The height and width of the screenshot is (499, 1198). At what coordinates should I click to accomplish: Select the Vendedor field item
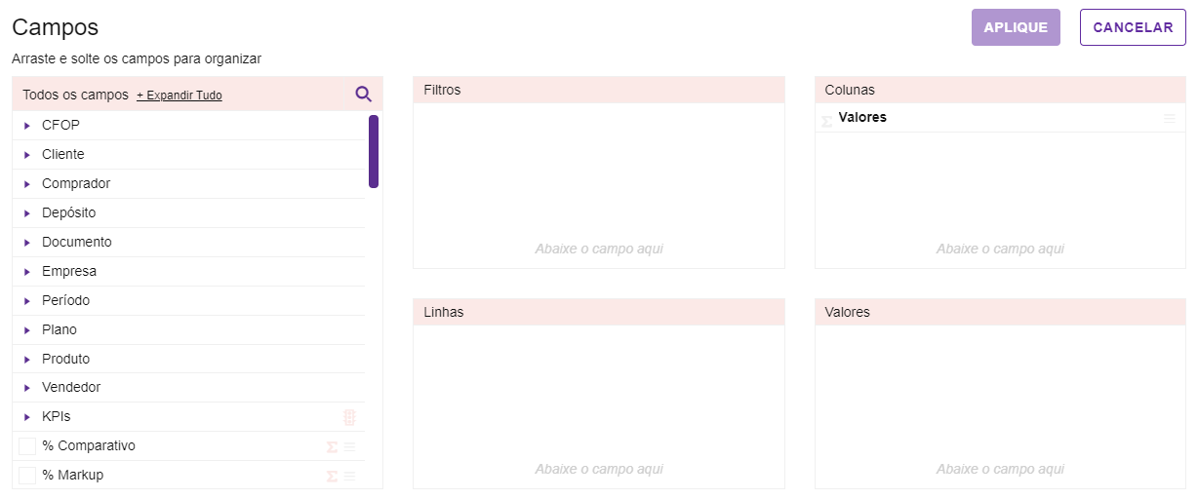click(71, 387)
